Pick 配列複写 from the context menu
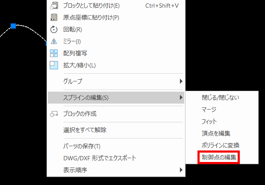This screenshot has width=265, height=185. pyautogui.click(x=116, y=53)
